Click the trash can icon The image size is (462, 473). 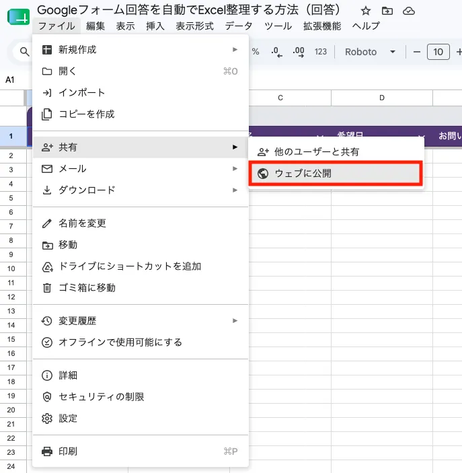tap(47, 288)
